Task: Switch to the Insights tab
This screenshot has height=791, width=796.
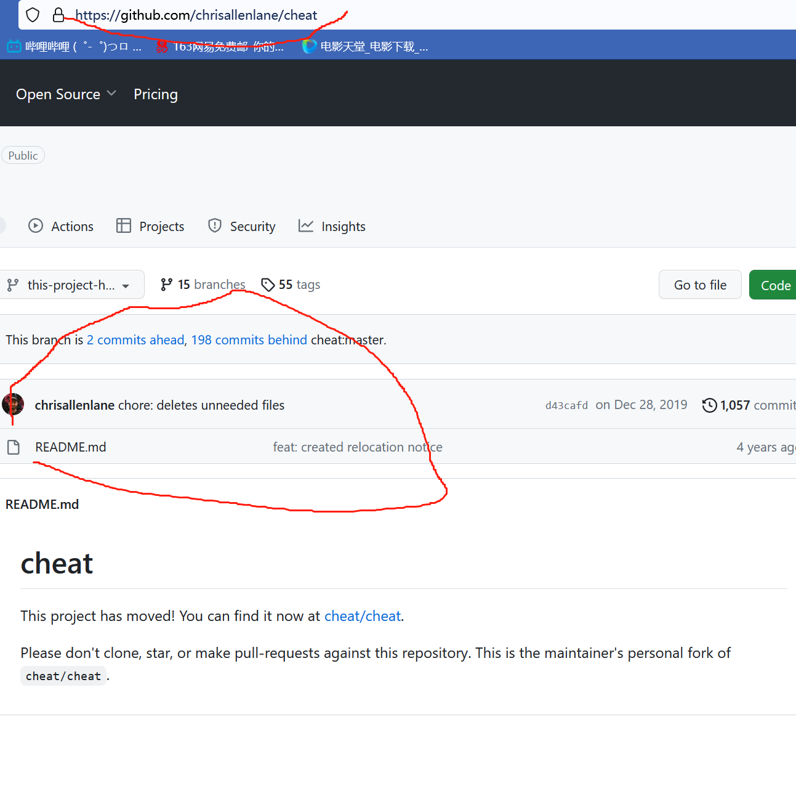Action: coord(332,226)
